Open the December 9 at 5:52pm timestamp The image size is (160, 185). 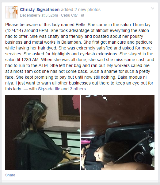(x=39, y=15)
